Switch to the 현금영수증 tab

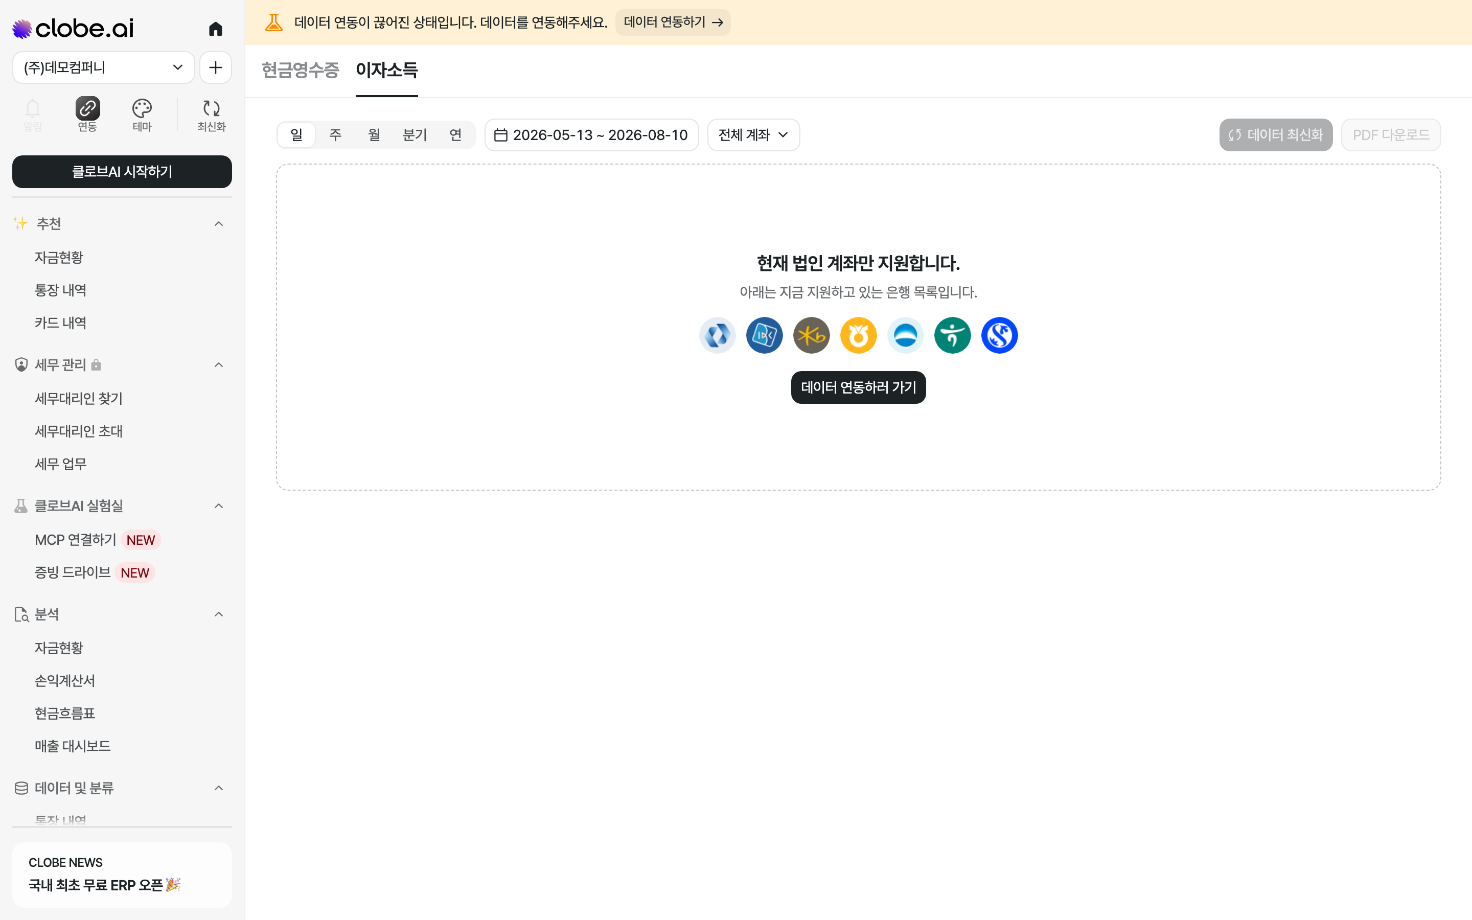tap(301, 71)
